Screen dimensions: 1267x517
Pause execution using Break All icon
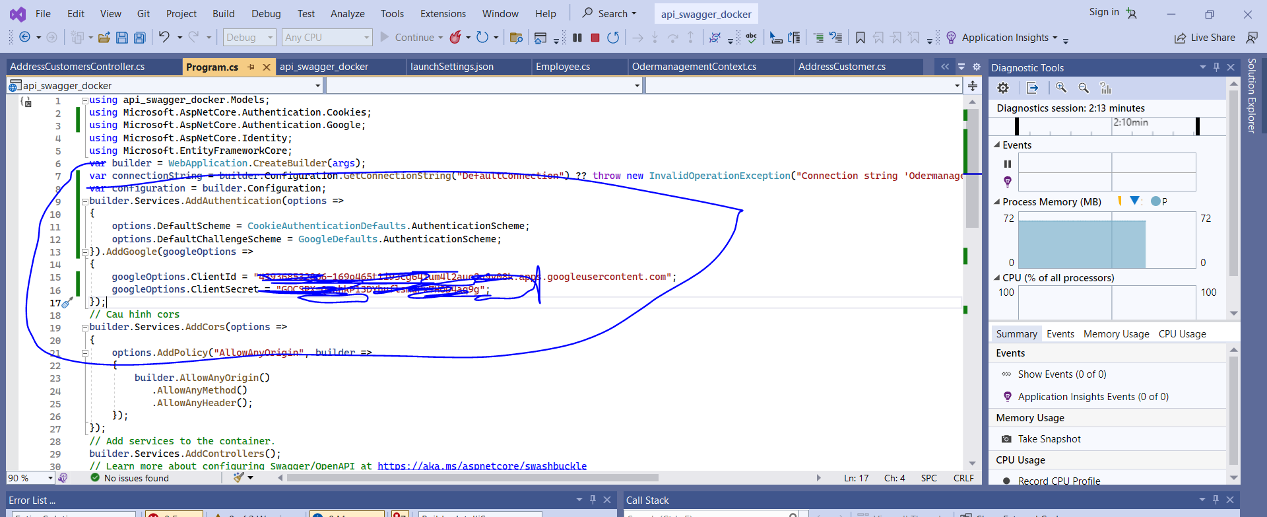577,38
